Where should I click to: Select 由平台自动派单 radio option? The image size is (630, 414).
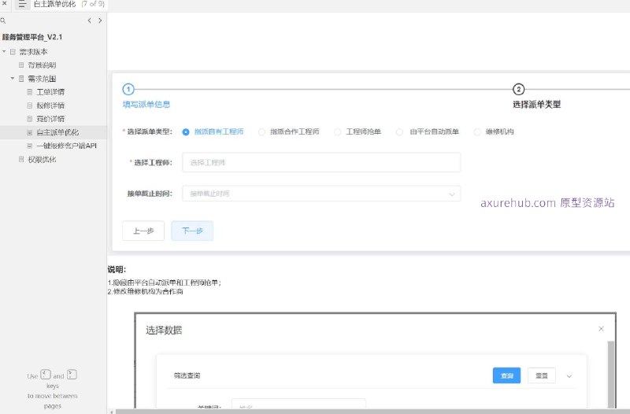[x=399, y=131]
